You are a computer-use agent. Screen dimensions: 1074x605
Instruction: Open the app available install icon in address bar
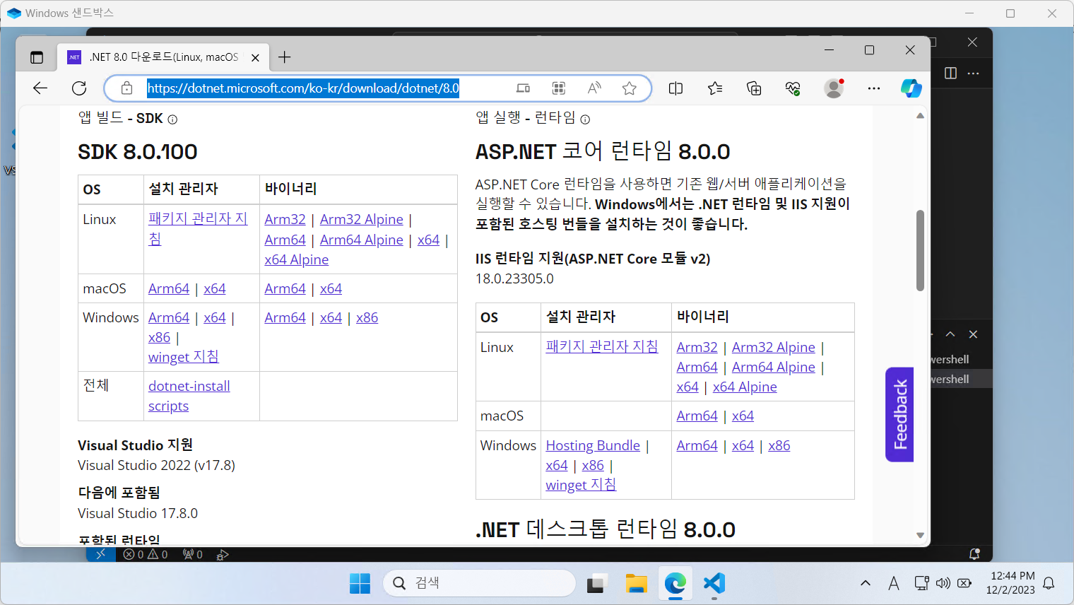click(x=523, y=88)
